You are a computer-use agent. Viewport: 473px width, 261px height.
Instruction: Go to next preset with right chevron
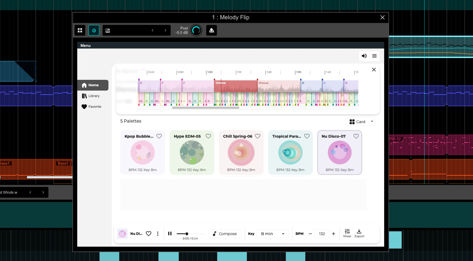pos(165,30)
